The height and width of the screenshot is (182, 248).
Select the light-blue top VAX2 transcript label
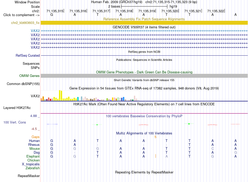tap(35, 31)
